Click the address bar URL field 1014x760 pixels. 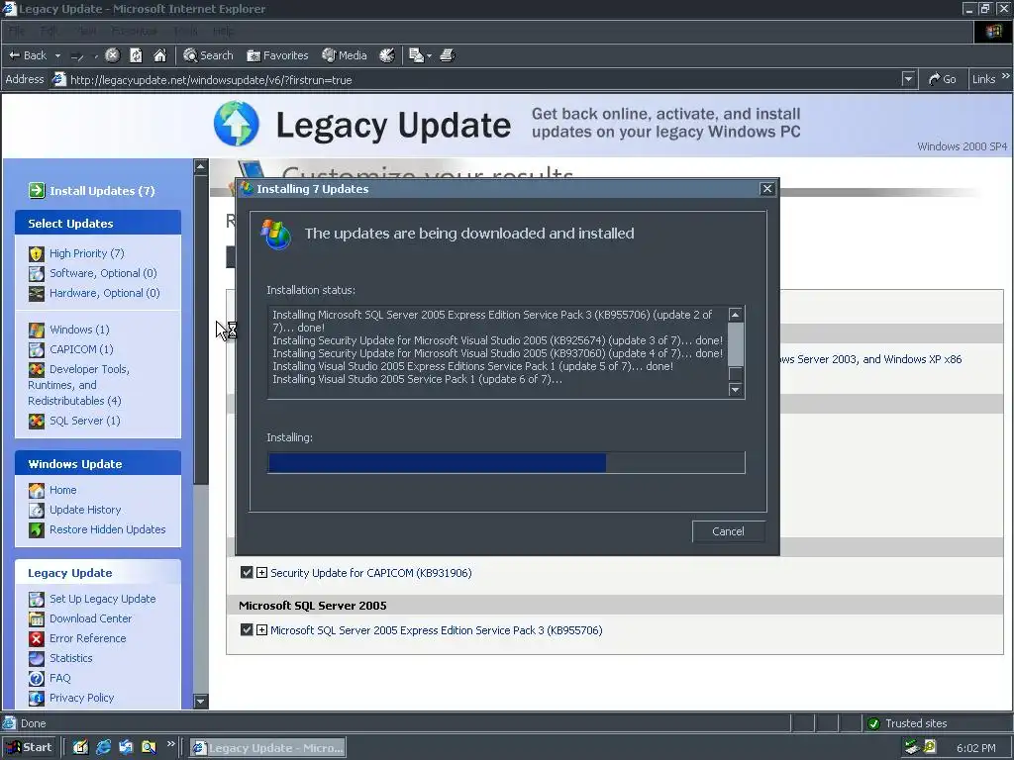[x=477, y=79]
